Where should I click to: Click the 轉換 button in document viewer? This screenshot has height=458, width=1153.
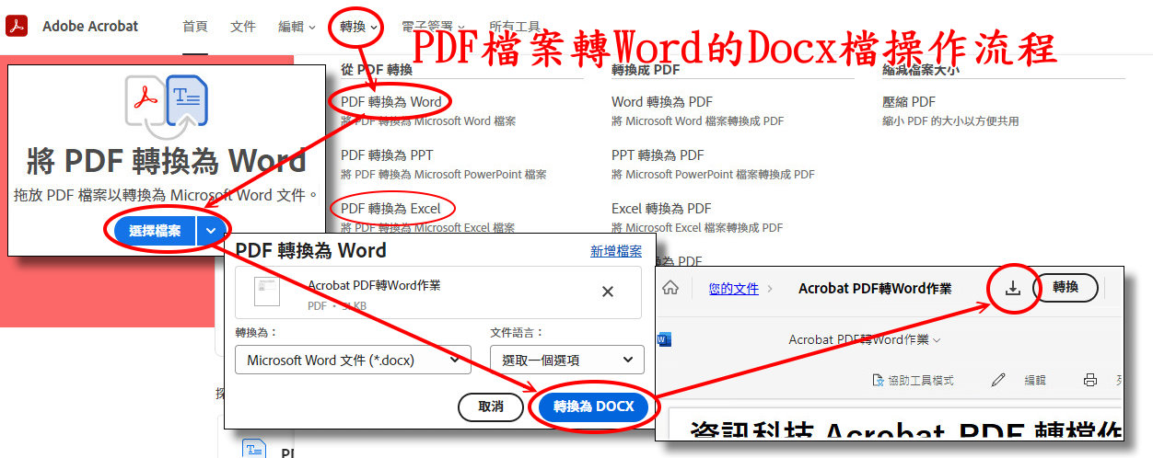[x=1066, y=288]
